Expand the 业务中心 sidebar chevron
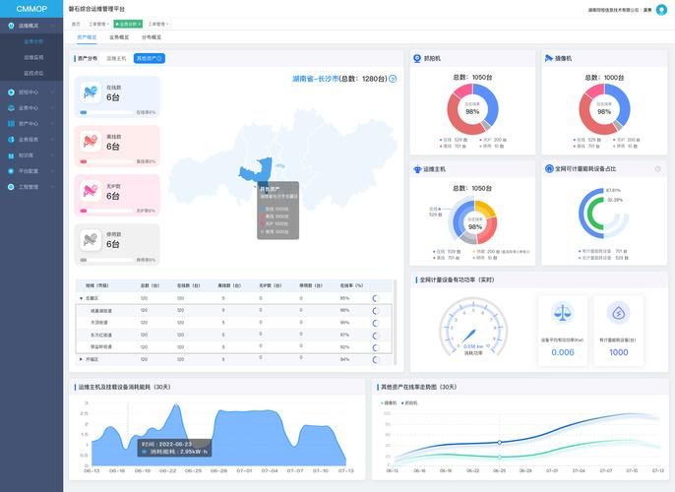The height and width of the screenshot is (492, 675). pyautogui.click(x=52, y=107)
